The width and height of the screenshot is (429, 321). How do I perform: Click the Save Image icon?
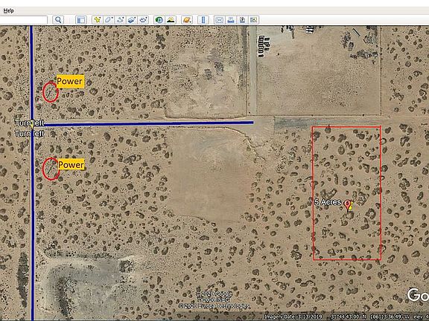pyautogui.click(x=242, y=20)
